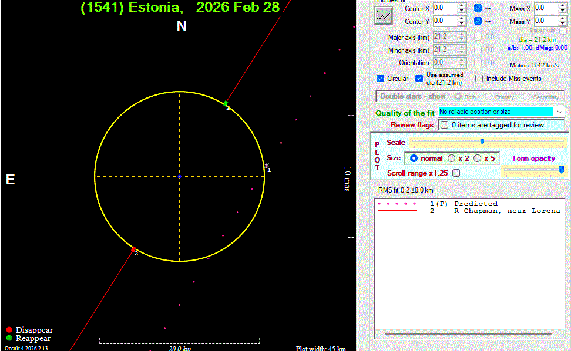571x351 pixels.
Task: Toggle the checkbox next to Center Y
Action: [478, 21]
